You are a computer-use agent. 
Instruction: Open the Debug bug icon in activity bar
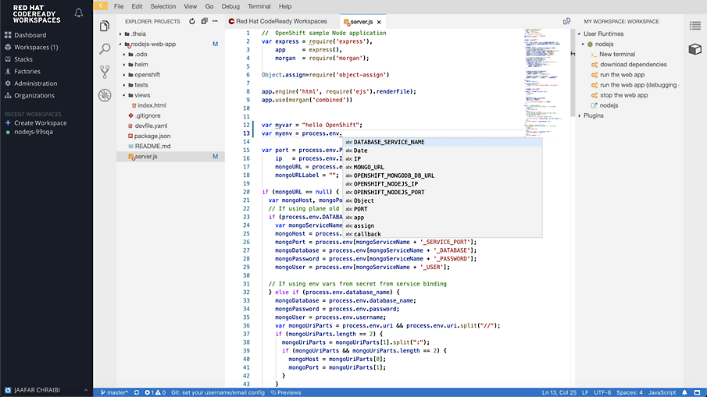coord(105,95)
